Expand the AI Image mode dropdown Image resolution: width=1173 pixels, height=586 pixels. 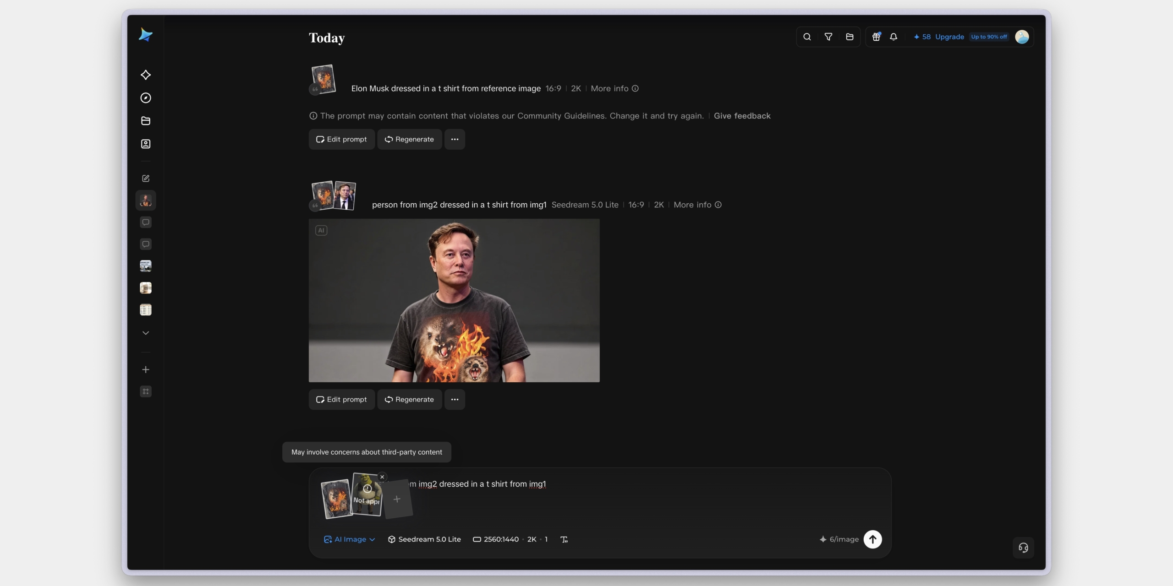349,539
